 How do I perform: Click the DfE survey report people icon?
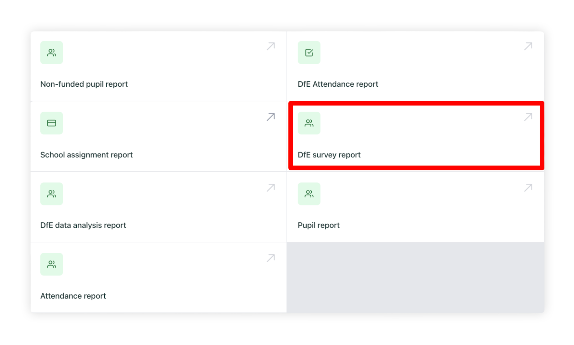(309, 123)
